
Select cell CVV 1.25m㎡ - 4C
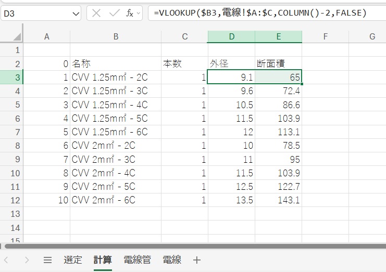tap(116, 105)
